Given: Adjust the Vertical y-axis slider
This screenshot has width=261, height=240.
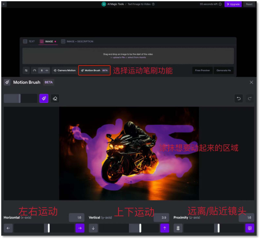Looking at the screenshot, I should pyautogui.click(x=129, y=228).
